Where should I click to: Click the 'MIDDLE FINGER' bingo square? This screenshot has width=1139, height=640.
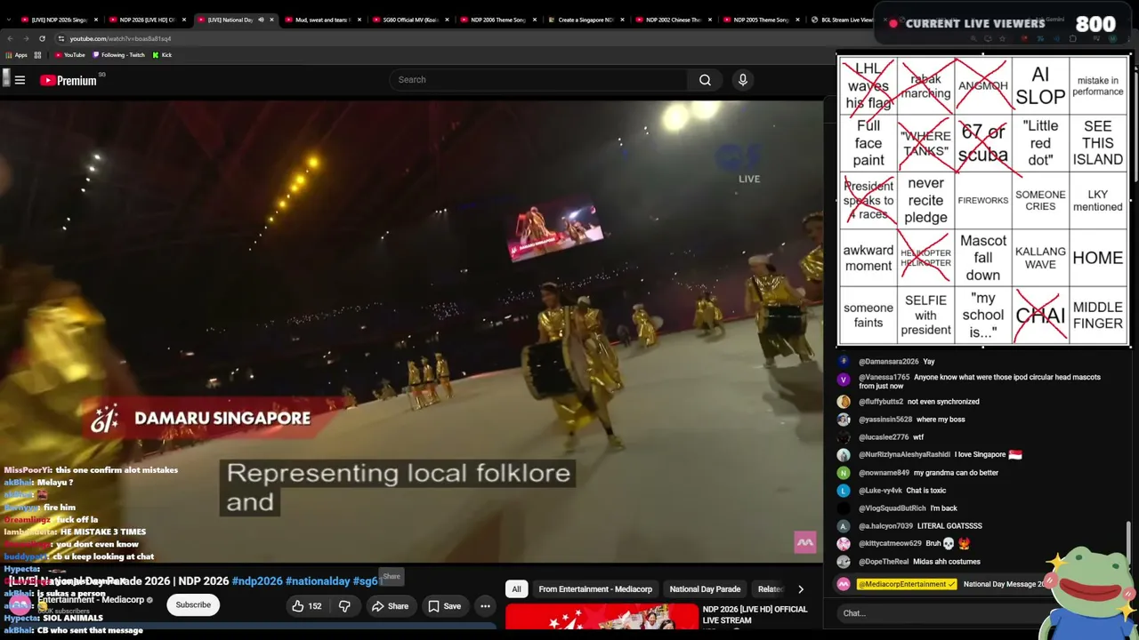tap(1098, 316)
